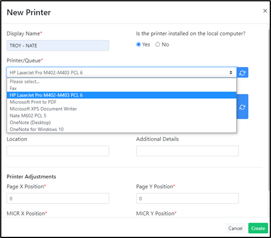Select the Yes radio button

[x=139, y=45]
